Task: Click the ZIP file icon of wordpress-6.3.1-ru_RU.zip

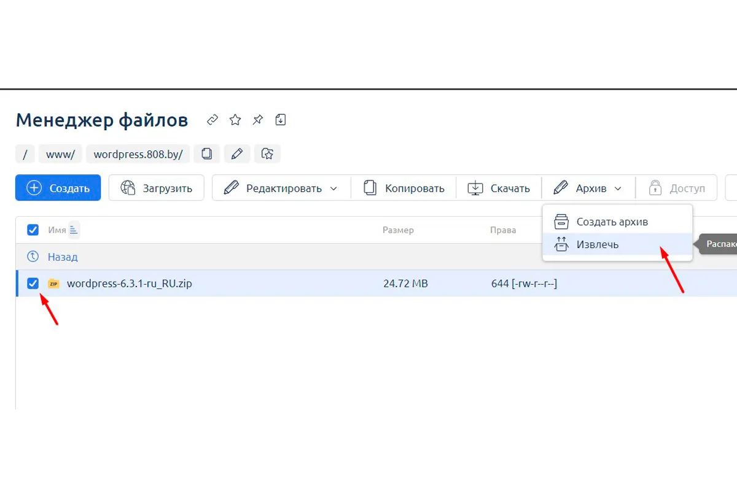Action: (54, 284)
